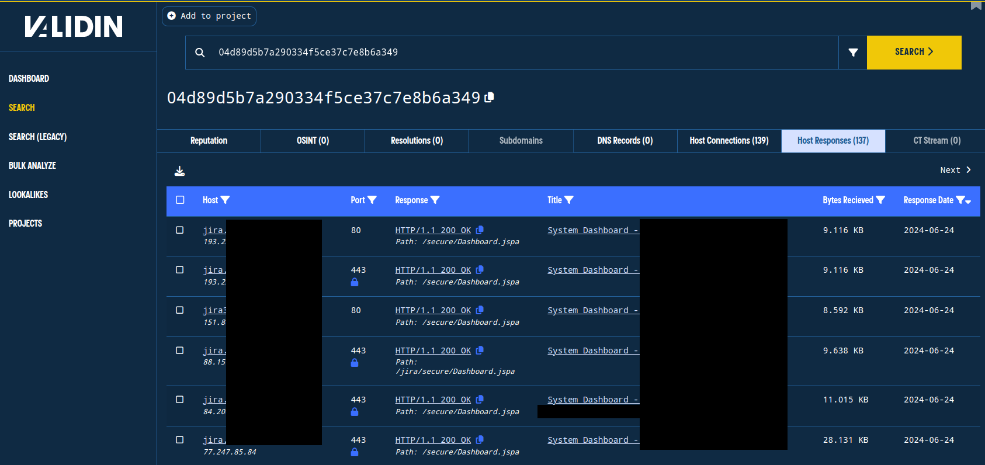Click the 11.015 KB bytes value
Viewport: 985px width, 465px height.
(846, 400)
